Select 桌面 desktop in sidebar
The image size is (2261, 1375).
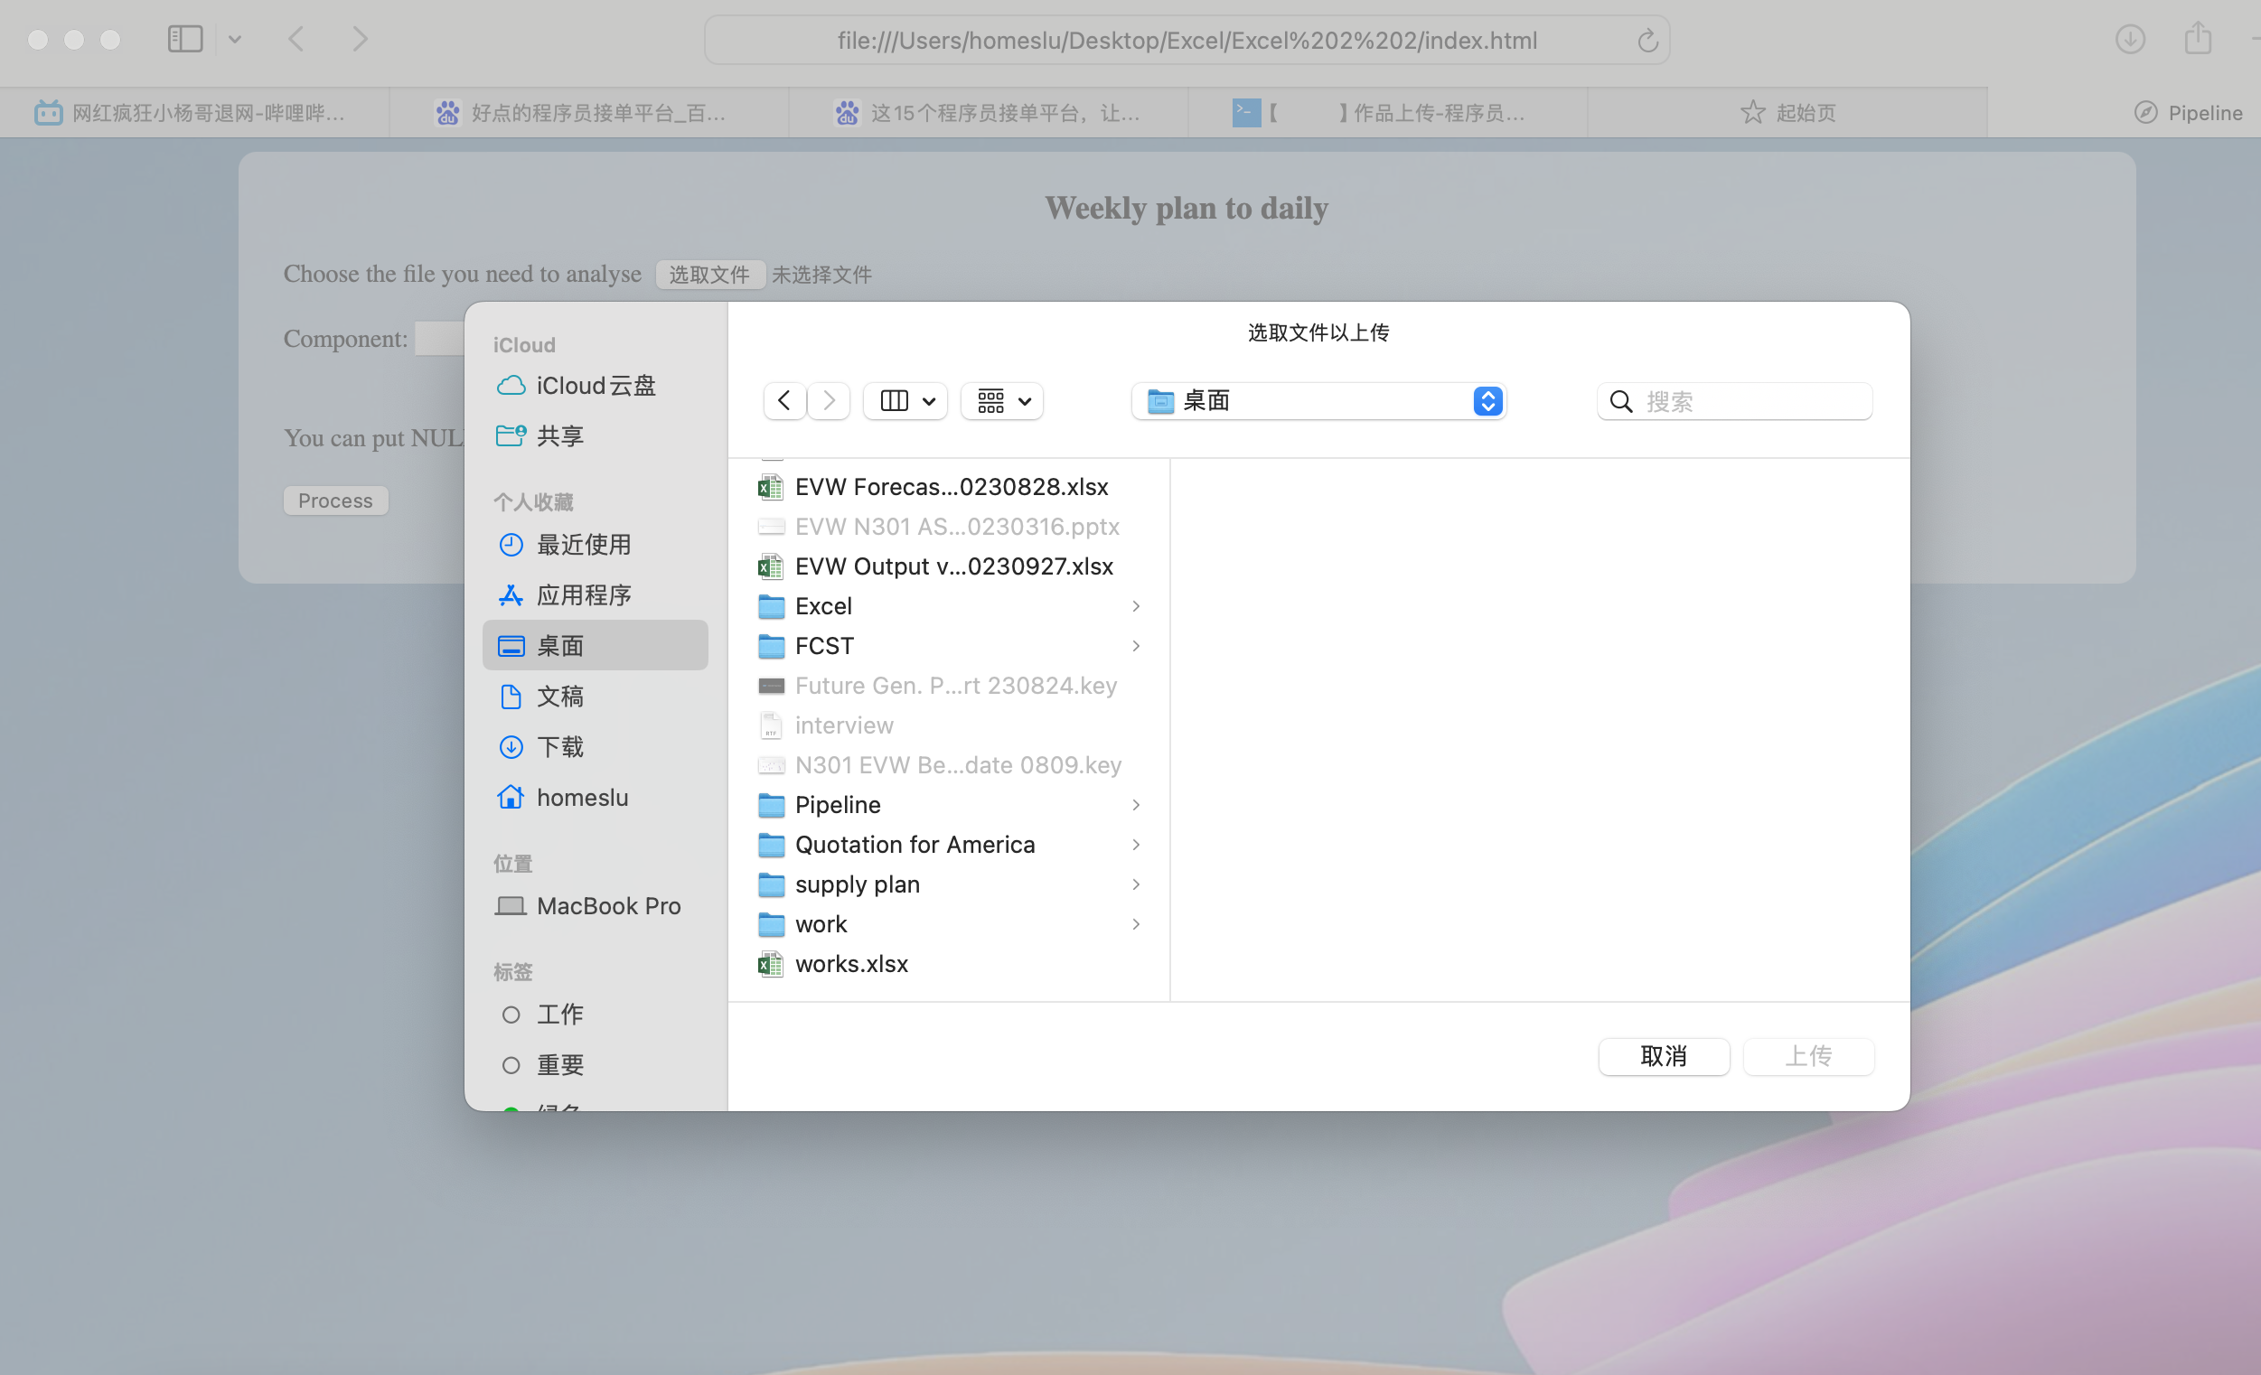(x=596, y=646)
